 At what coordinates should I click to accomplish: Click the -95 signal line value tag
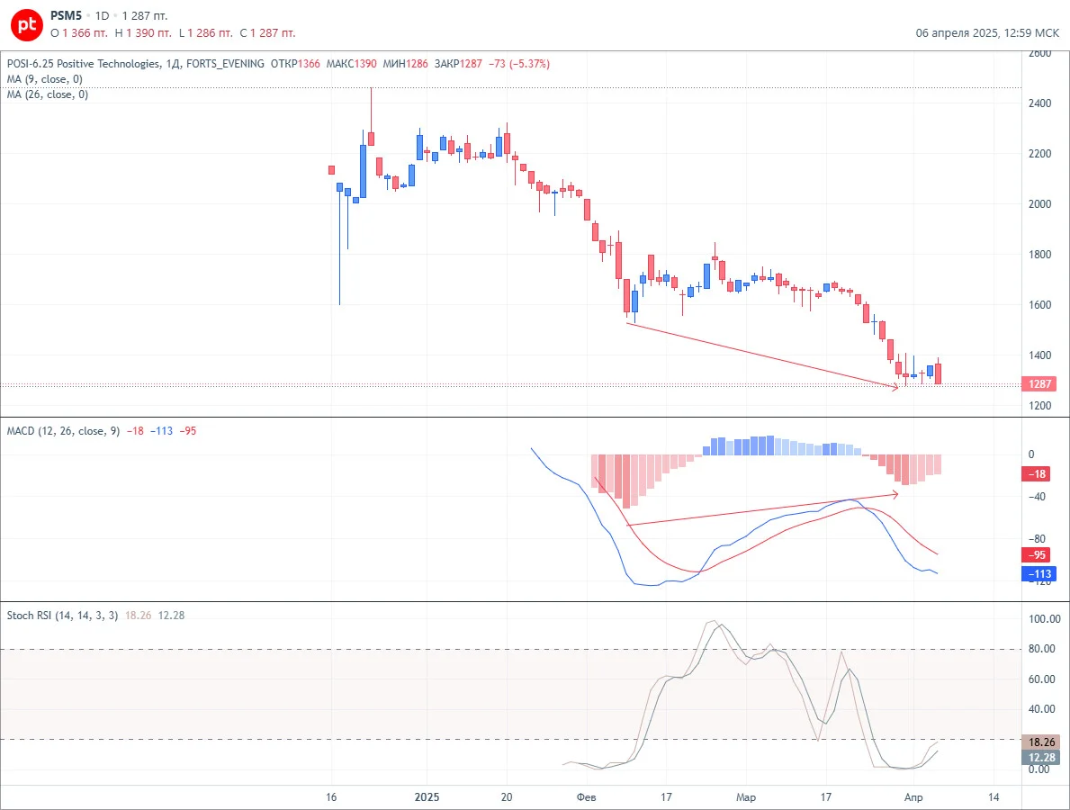coord(1036,555)
